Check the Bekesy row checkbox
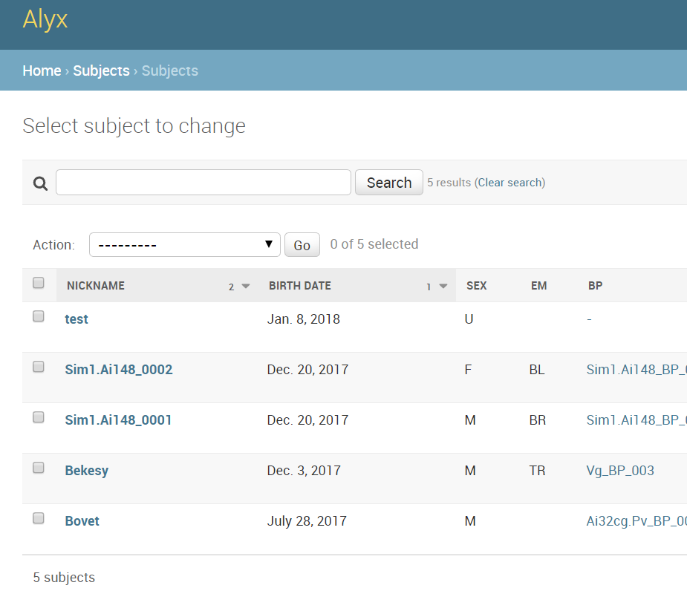The width and height of the screenshot is (687, 614). pyautogui.click(x=39, y=467)
